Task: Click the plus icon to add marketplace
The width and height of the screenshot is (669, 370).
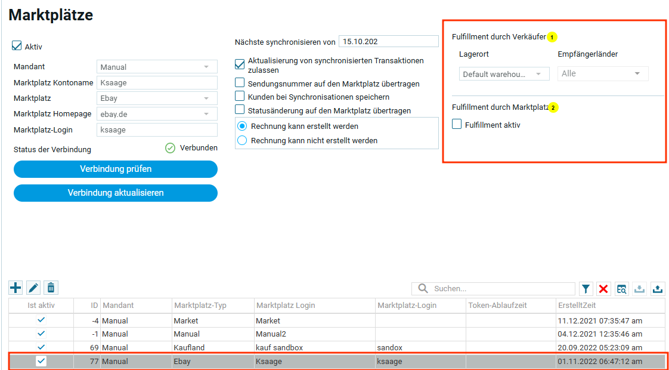Action: (16, 288)
